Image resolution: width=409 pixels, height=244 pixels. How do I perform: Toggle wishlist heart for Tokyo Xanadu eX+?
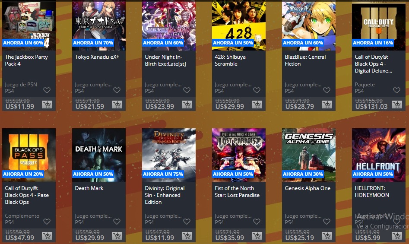pyautogui.click(x=117, y=90)
